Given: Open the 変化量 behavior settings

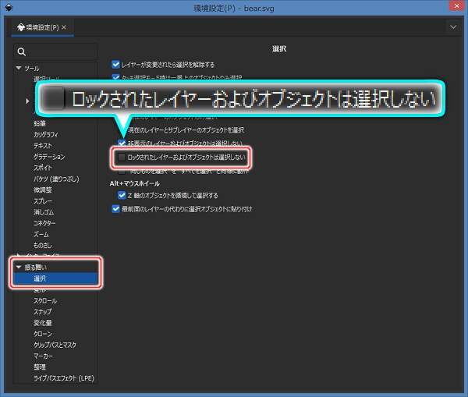Looking at the screenshot, I should click(43, 323).
